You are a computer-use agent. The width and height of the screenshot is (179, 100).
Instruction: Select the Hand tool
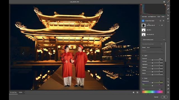[x=168, y=85]
